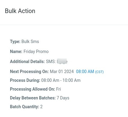Click the Friday Promo name text

(x=36, y=52)
